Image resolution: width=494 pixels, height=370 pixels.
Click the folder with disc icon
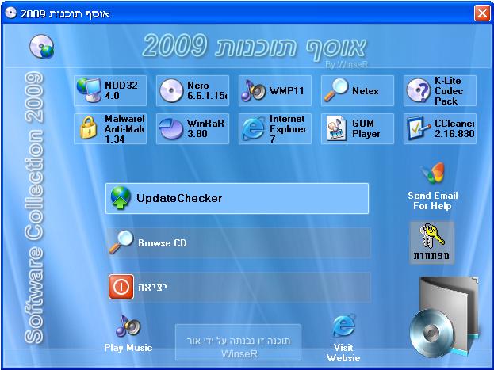click(x=445, y=317)
